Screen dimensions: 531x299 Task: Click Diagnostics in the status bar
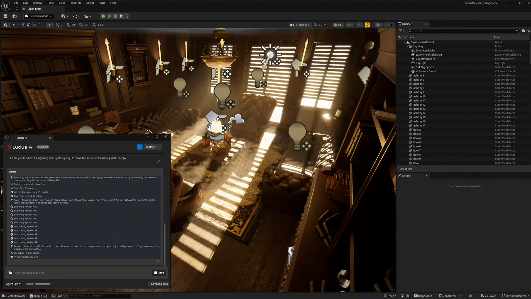[423, 296]
